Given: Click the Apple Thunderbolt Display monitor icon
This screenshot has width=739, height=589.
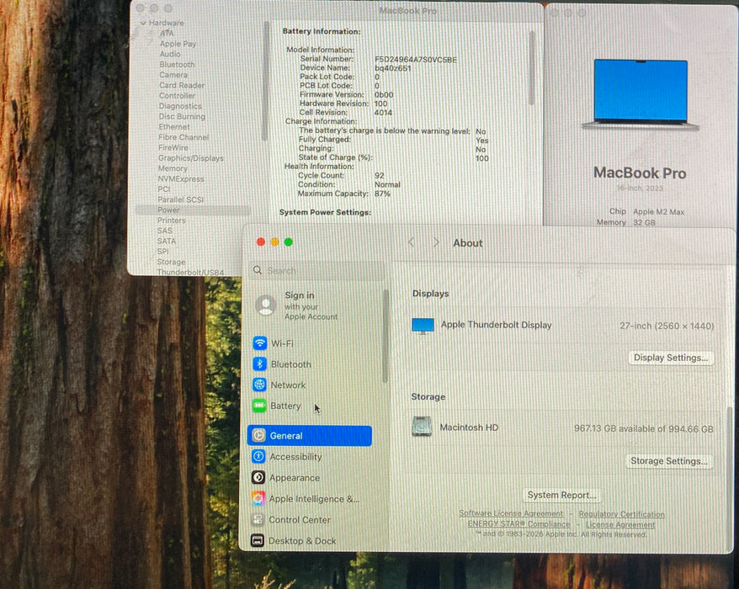Looking at the screenshot, I should (x=423, y=326).
